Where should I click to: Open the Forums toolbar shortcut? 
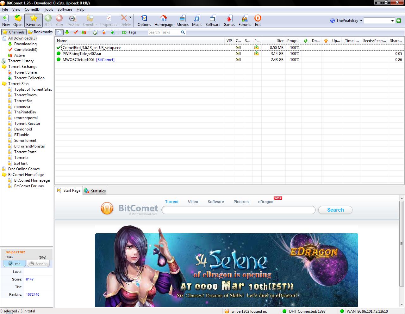click(245, 21)
